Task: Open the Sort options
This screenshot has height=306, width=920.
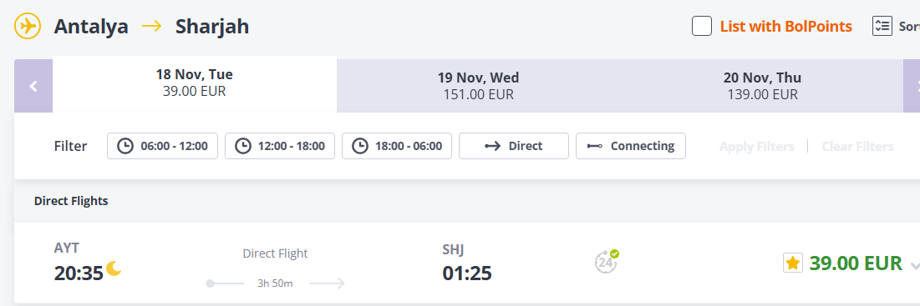Action: [909, 27]
